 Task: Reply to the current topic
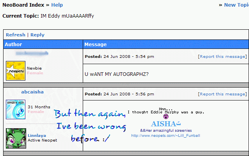(37, 35)
